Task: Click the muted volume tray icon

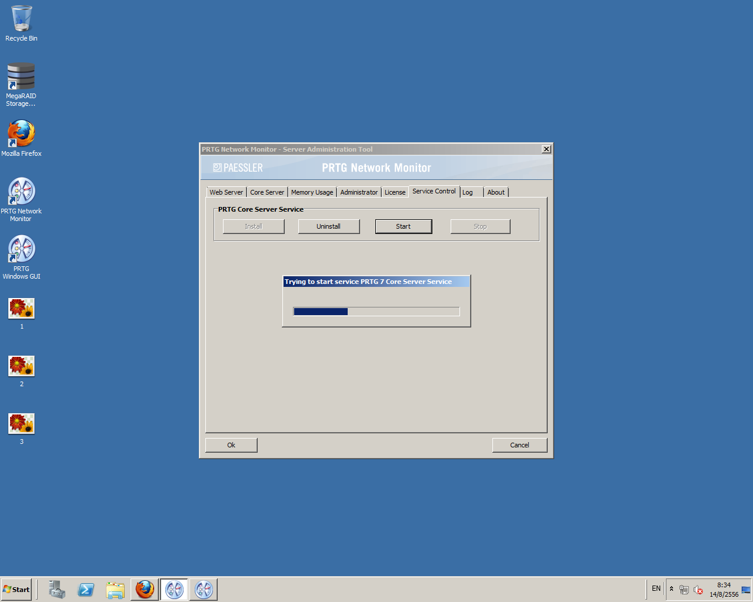Action: click(x=698, y=590)
